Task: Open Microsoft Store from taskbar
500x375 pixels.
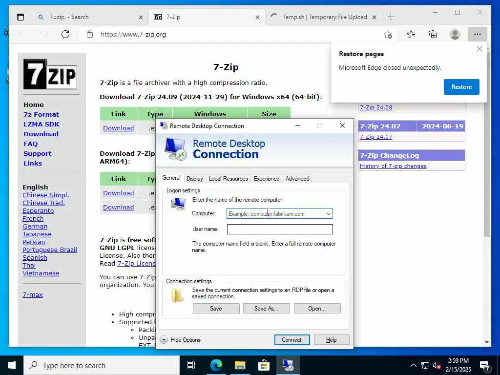Action: [264, 365]
